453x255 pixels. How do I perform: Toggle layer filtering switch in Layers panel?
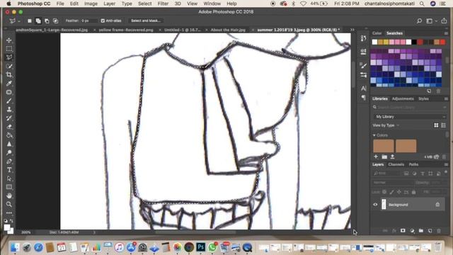446,172
